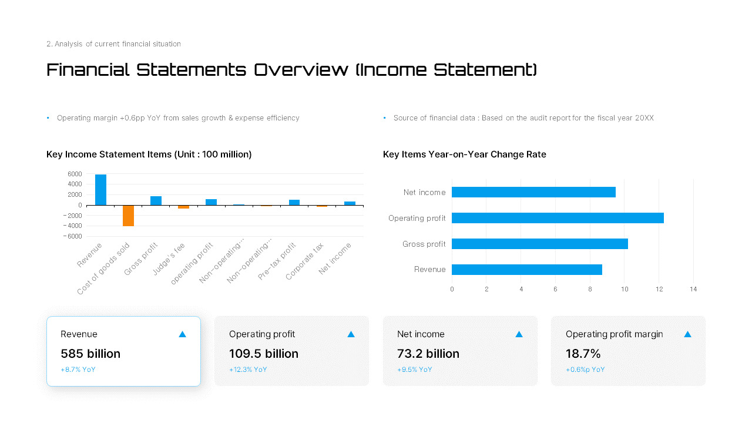Screen dimensions: 752x423
Task: Click the Gross profit column in the left chart
Action: pos(156,200)
